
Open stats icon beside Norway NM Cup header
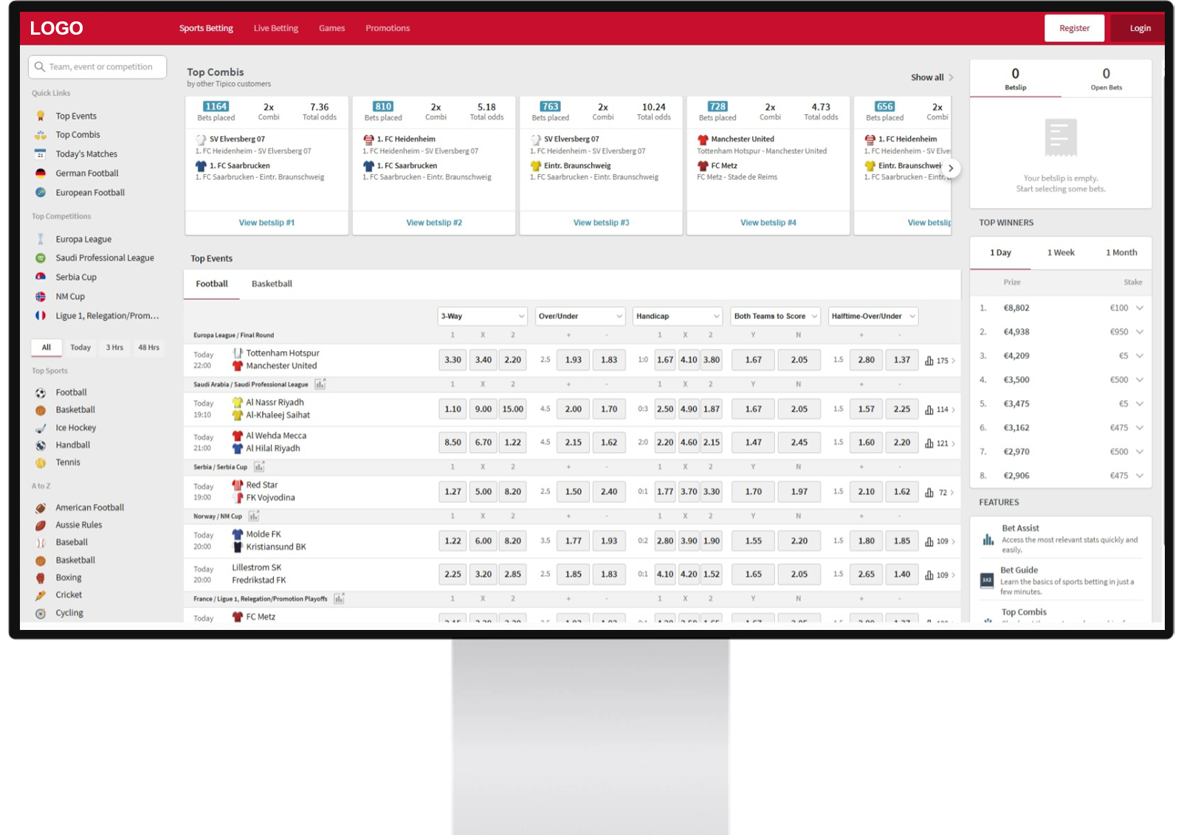point(254,516)
